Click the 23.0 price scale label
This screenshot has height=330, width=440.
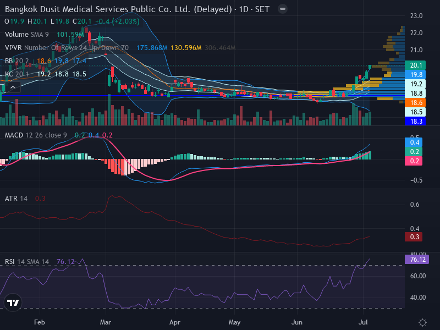pos(416,16)
